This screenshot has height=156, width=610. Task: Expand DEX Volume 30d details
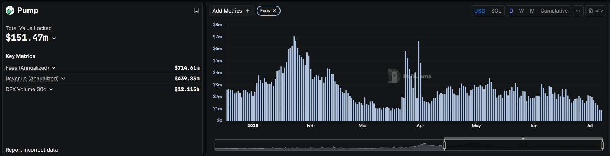coord(51,89)
